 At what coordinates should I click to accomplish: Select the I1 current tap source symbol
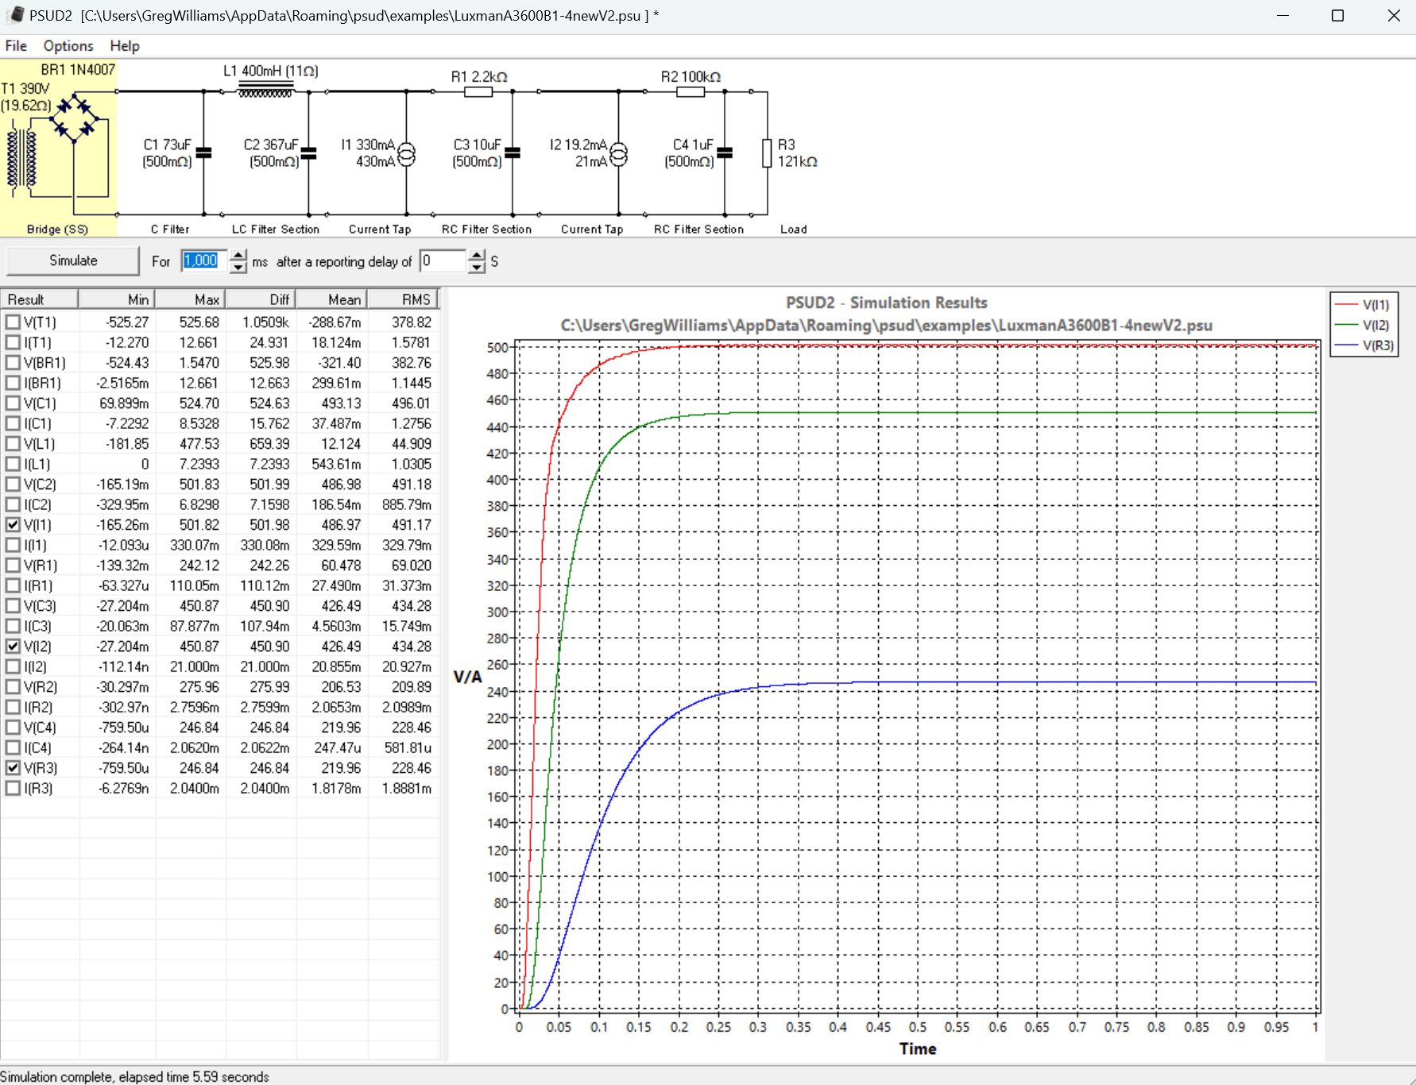[406, 153]
